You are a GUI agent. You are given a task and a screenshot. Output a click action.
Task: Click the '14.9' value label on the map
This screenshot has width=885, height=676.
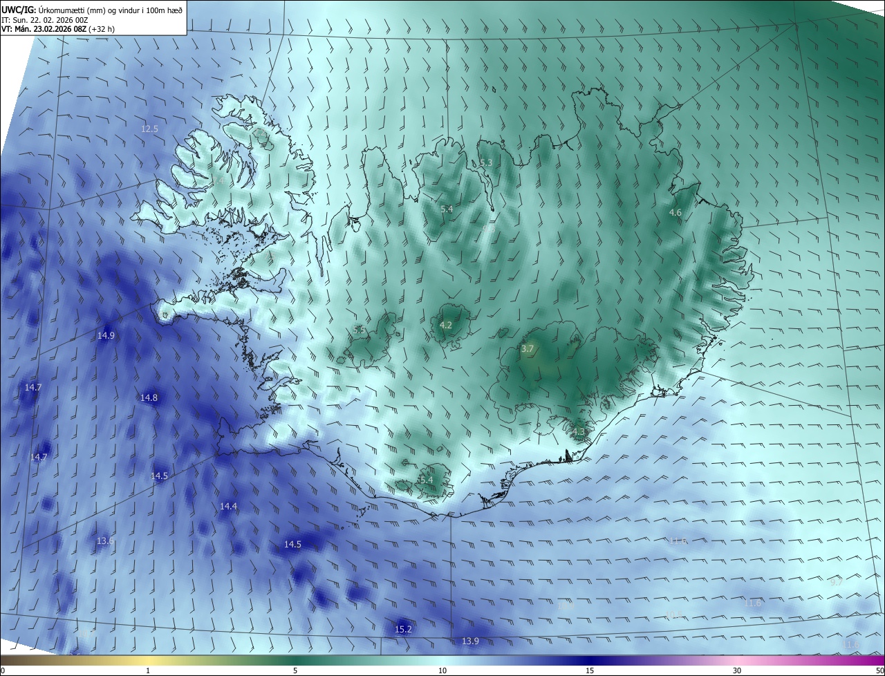(x=106, y=335)
